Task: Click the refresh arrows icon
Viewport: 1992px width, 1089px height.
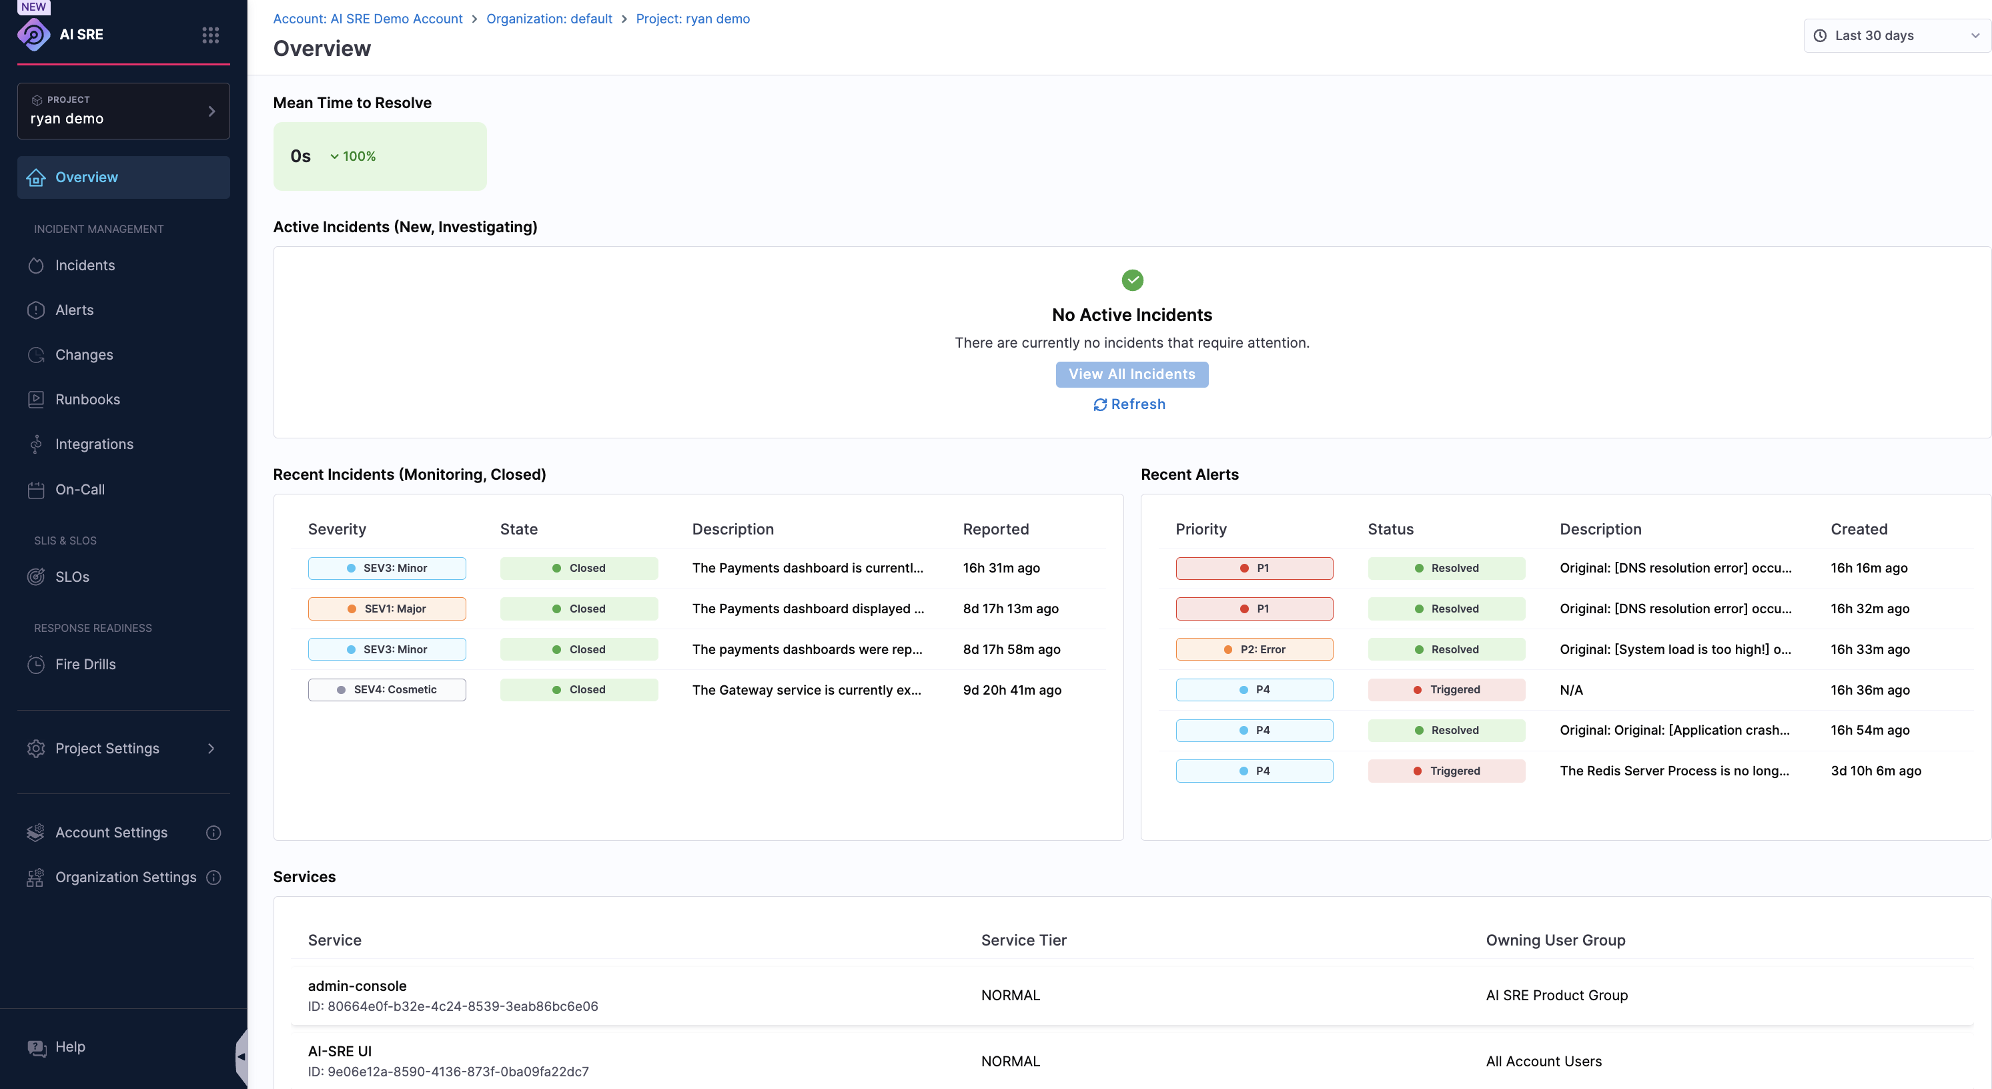Action: coord(1099,404)
